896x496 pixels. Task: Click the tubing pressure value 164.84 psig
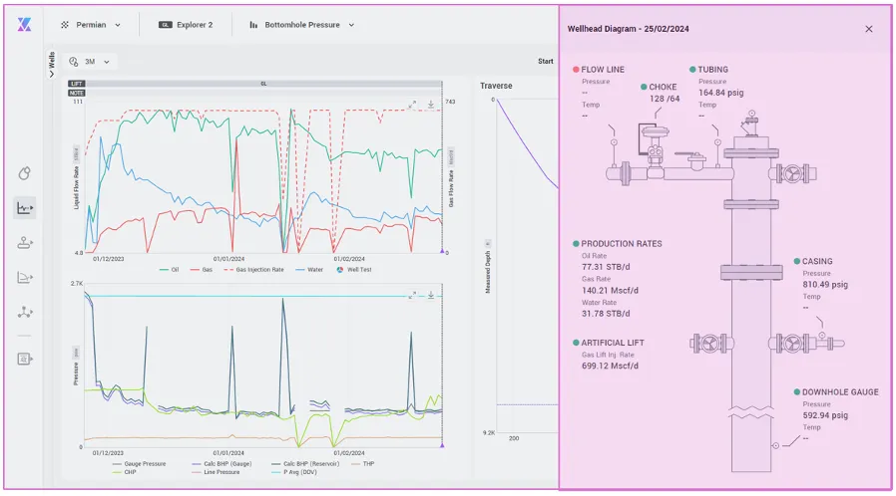point(721,93)
